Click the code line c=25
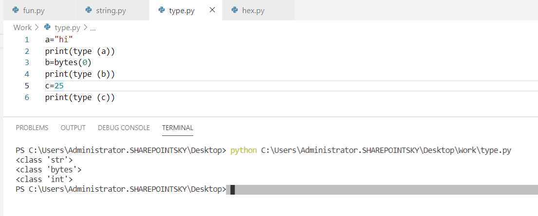Viewport: 538px width, 216px height. tap(55, 86)
